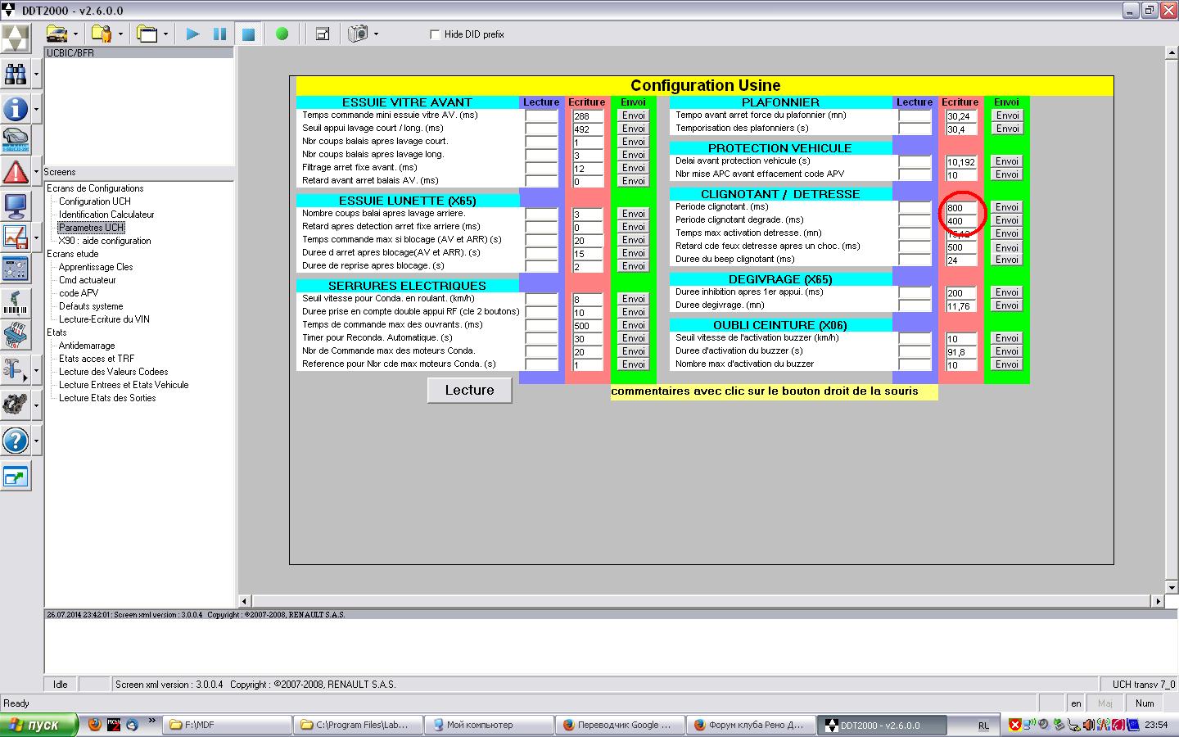The width and height of the screenshot is (1179, 737).
Task: Open dropdown arrow beside car folder icon
Action: coord(75,34)
